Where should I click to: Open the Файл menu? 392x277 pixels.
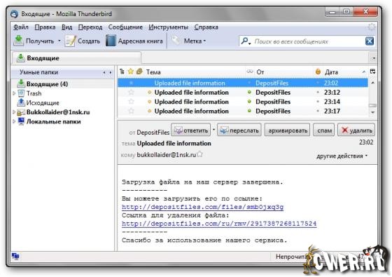(x=21, y=27)
